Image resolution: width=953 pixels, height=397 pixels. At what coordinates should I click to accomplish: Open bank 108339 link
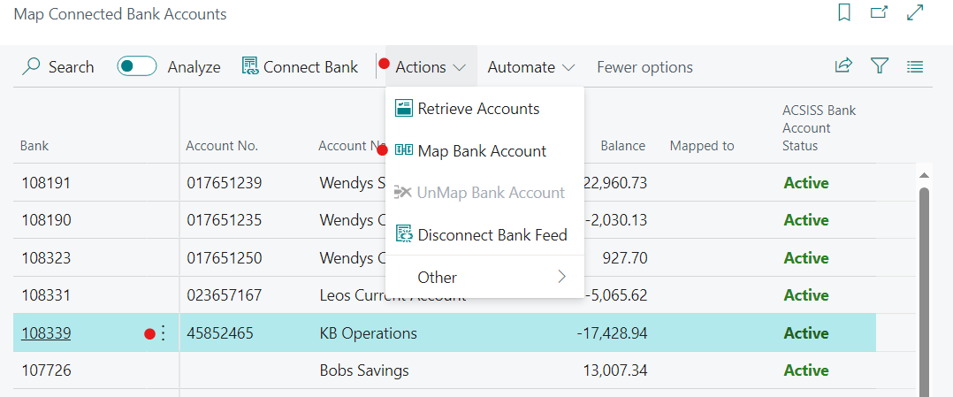(x=46, y=333)
